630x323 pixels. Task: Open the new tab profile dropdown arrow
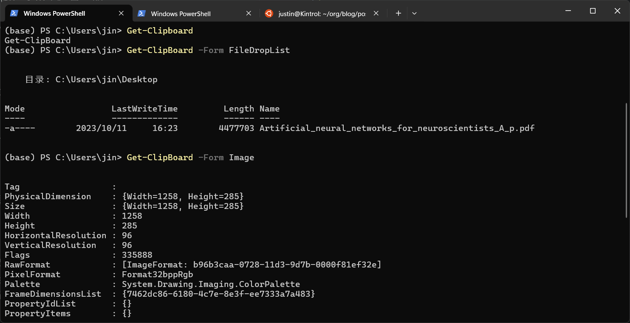click(414, 14)
